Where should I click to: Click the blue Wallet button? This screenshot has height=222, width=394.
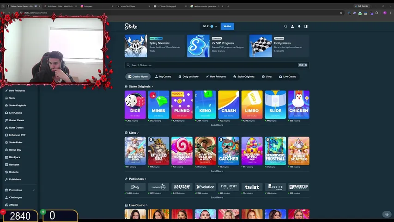[x=227, y=26]
